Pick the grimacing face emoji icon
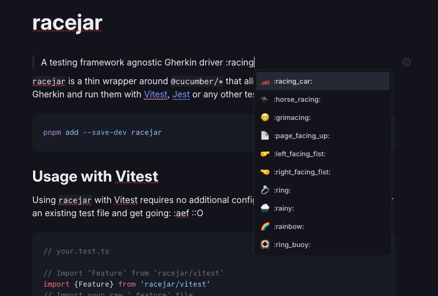Image resolution: width=438 pixels, height=296 pixels. tap(265, 117)
